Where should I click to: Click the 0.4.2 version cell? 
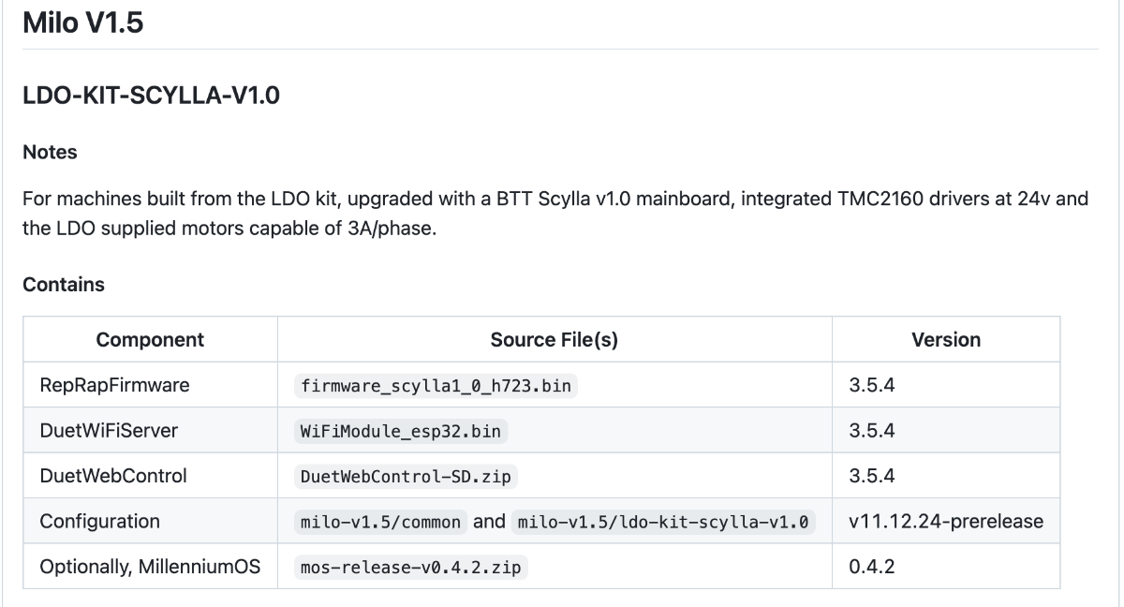[x=946, y=567]
